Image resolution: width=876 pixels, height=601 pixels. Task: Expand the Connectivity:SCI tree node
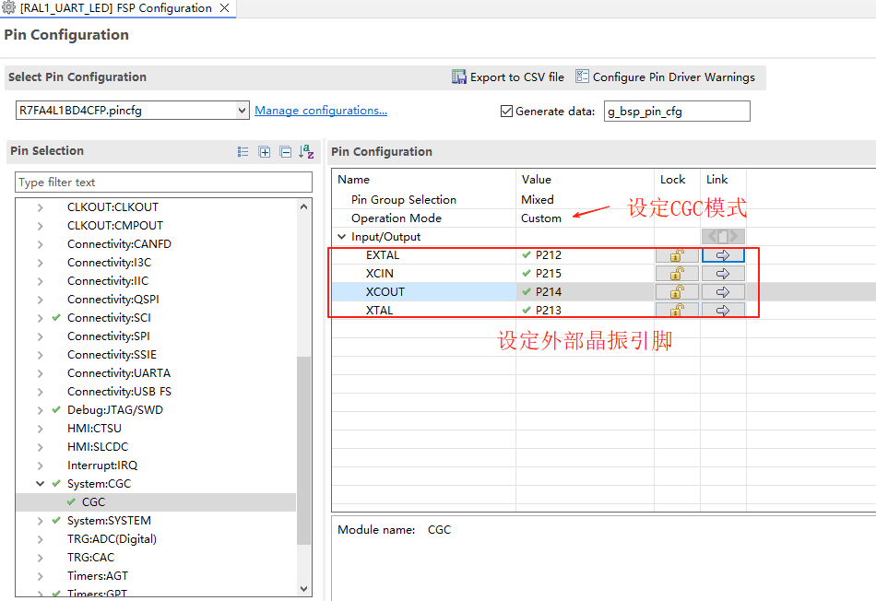(41, 318)
